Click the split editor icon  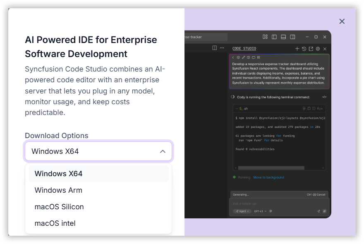pyautogui.click(x=215, y=48)
